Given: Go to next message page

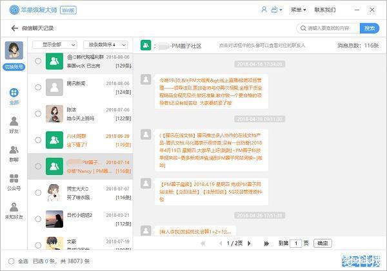Looking at the screenshot, I should 249,243.
